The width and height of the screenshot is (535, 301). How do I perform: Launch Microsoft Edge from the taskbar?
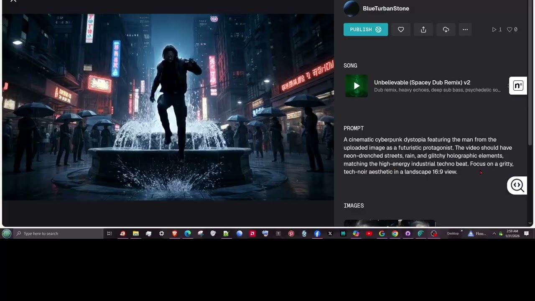click(188, 234)
